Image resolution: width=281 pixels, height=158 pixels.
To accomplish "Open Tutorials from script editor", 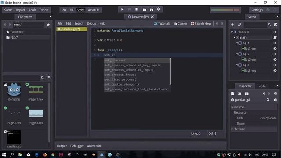I will click(x=162, y=23).
